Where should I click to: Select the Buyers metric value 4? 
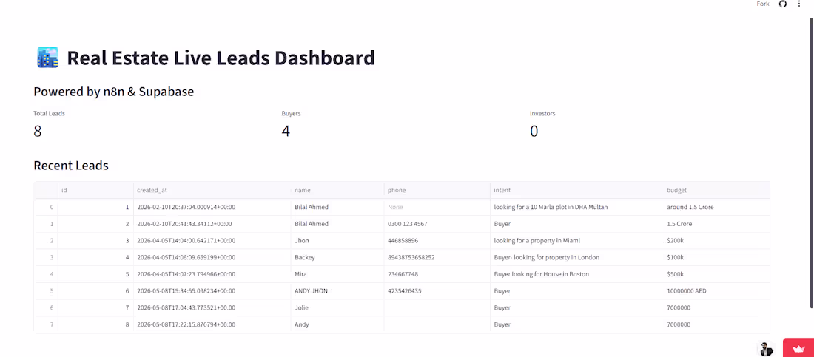point(286,132)
